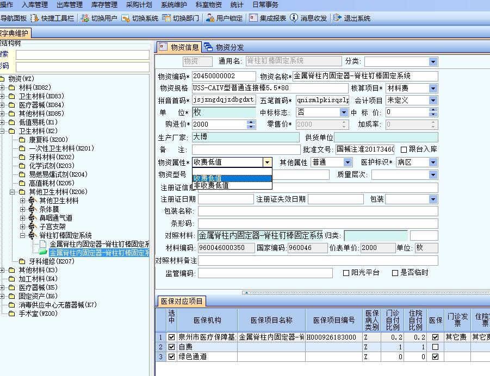Viewport: 490px width, 376px height.
Task: Select the 低值易耗(K1) tree item
Action: point(38,122)
